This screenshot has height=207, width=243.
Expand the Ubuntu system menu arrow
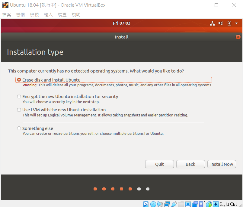[236, 23]
